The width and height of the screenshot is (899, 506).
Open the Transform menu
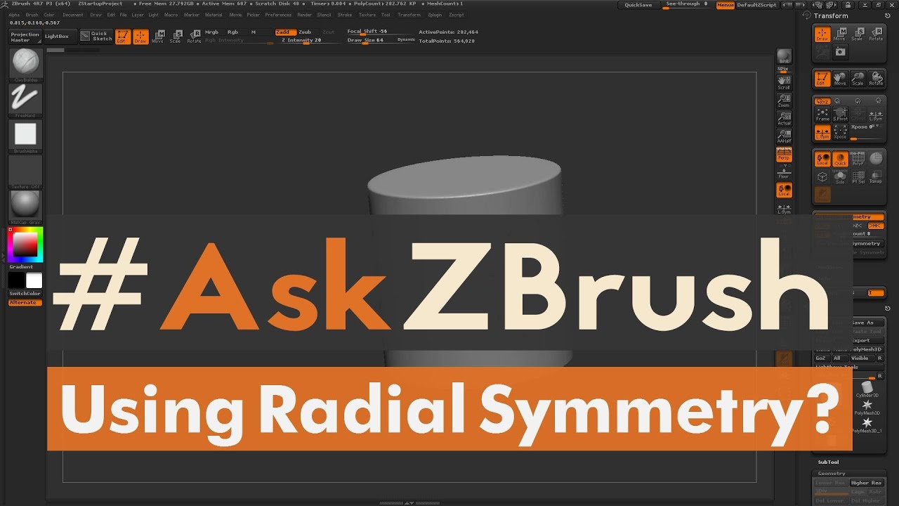[x=409, y=15]
